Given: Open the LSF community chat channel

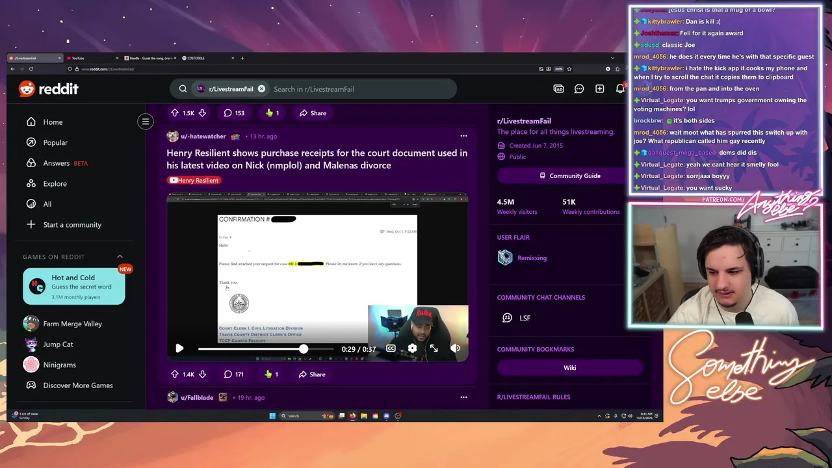Looking at the screenshot, I should (525, 318).
